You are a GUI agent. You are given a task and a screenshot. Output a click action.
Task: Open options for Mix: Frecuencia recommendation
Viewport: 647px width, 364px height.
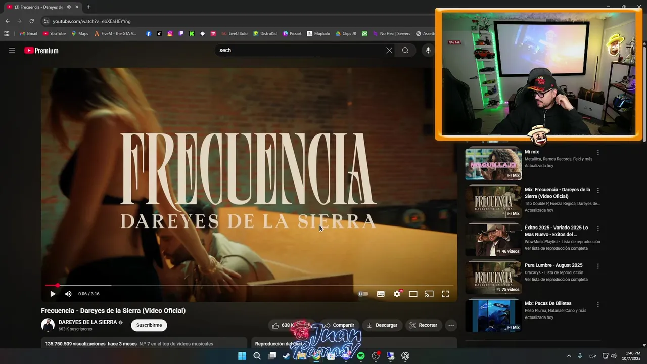click(x=598, y=191)
